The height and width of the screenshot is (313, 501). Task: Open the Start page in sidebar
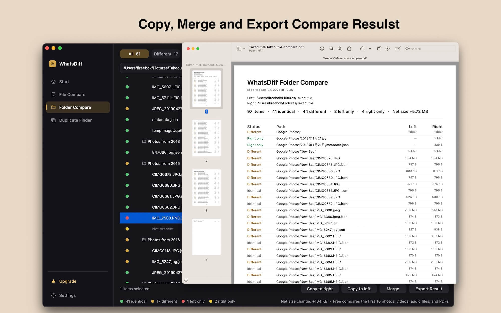[78, 82]
